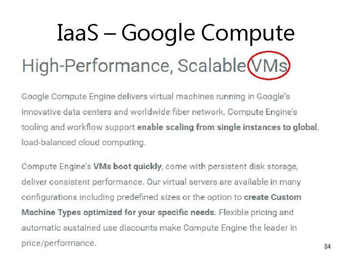The height and width of the screenshot is (264, 352).
Task: Click the heading "High-Performance, Scalable"
Action: 134,66
